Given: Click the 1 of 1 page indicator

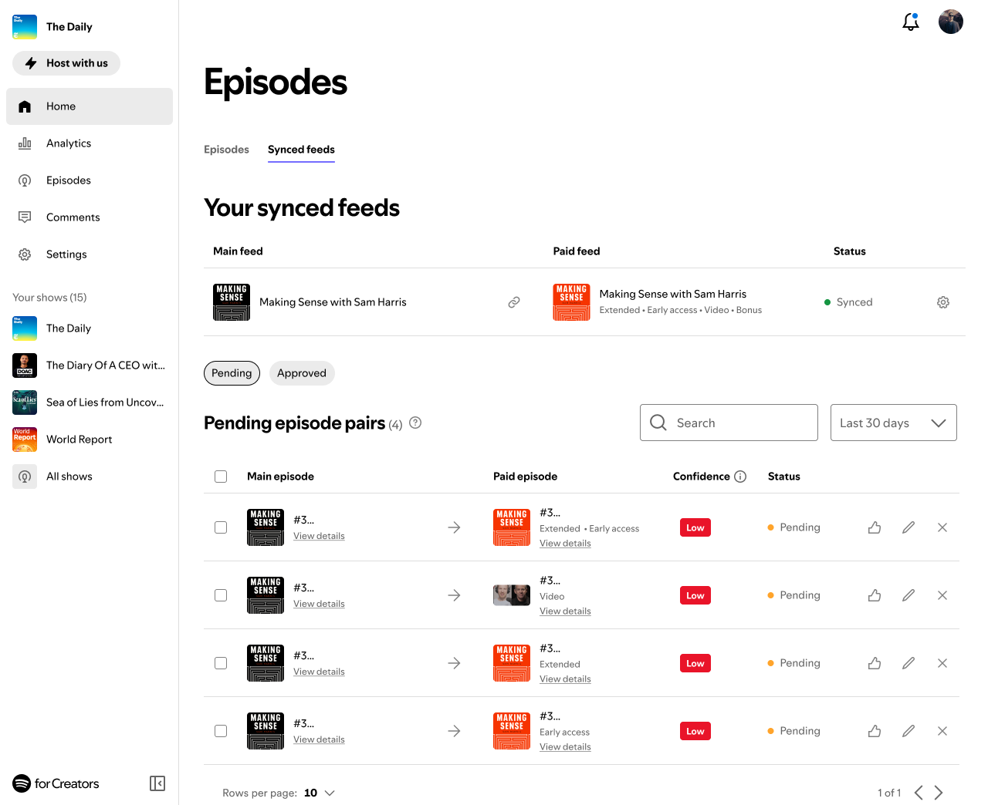Looking at the screenshot, I should pos(889,793).
